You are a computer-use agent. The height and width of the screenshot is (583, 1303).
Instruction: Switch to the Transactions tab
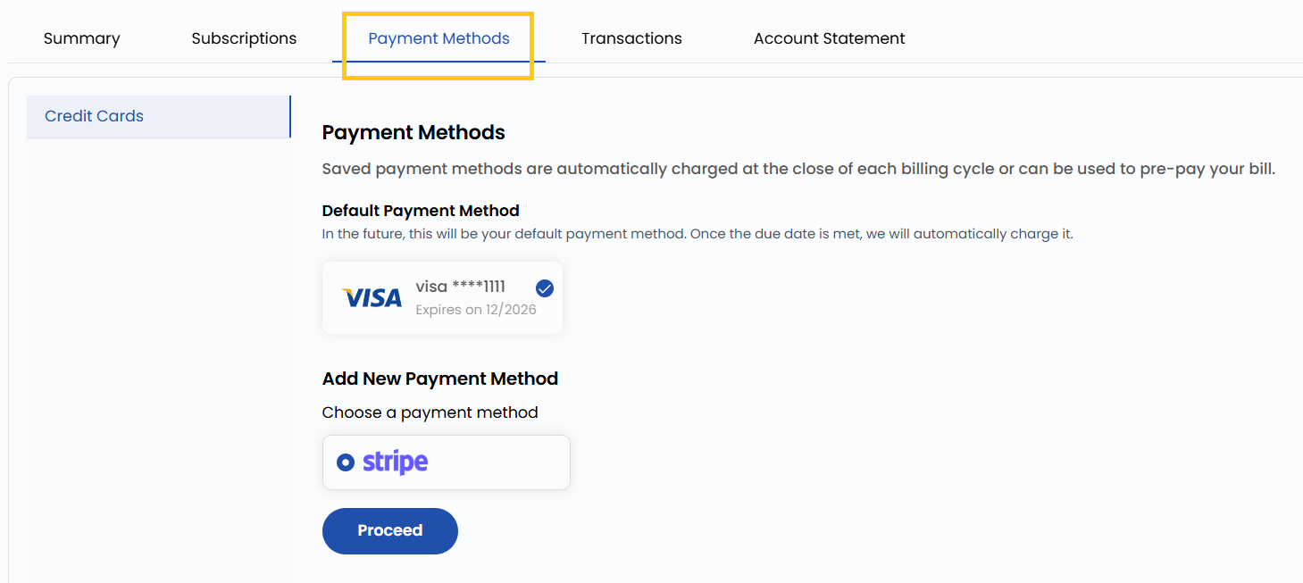coord(631,38)
